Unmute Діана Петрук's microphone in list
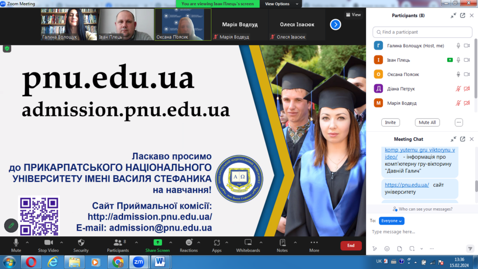The image size is (478, 269). pyautogui.click(x=458, y=89)
